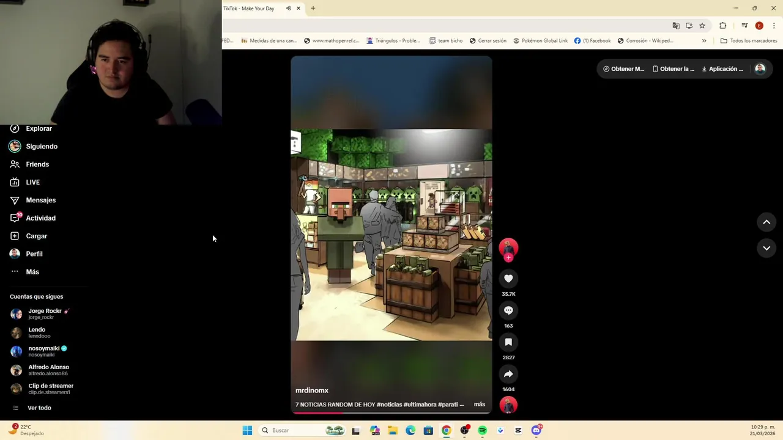
Task: Open Cerrar sesión bookmark
Action: tap(488, 41)
